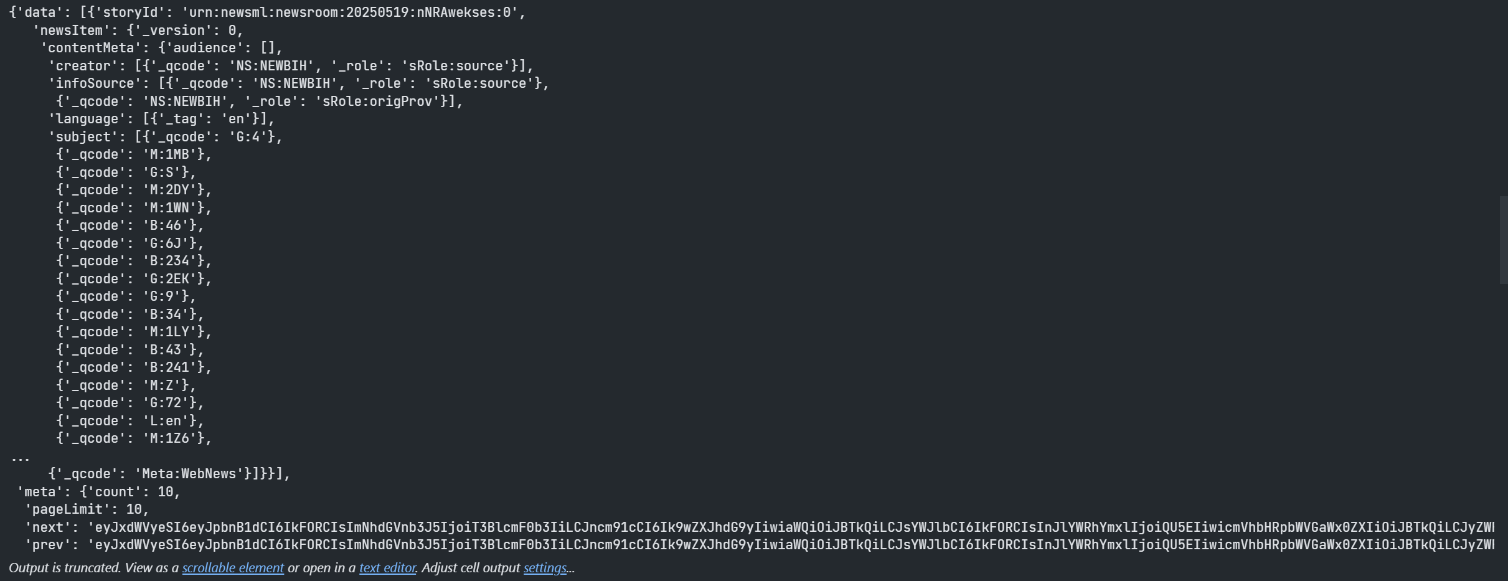Click the qcode 'M:1MB' line
The width and height of the screenshot is (1508, 581).
(x=134, y=154)
